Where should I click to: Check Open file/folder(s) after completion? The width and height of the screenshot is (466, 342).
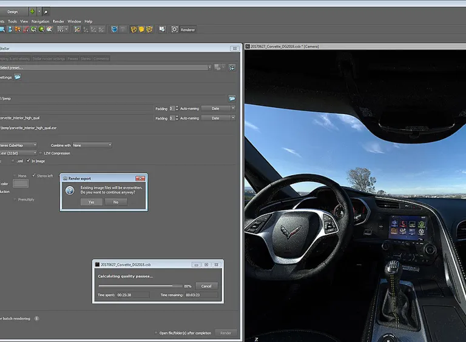point(156,333)
